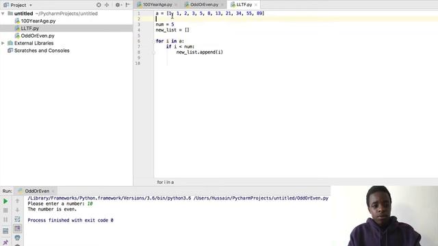Select OddOrEven.py in the project tree
The image size is (438, 246).
(38, 36)
